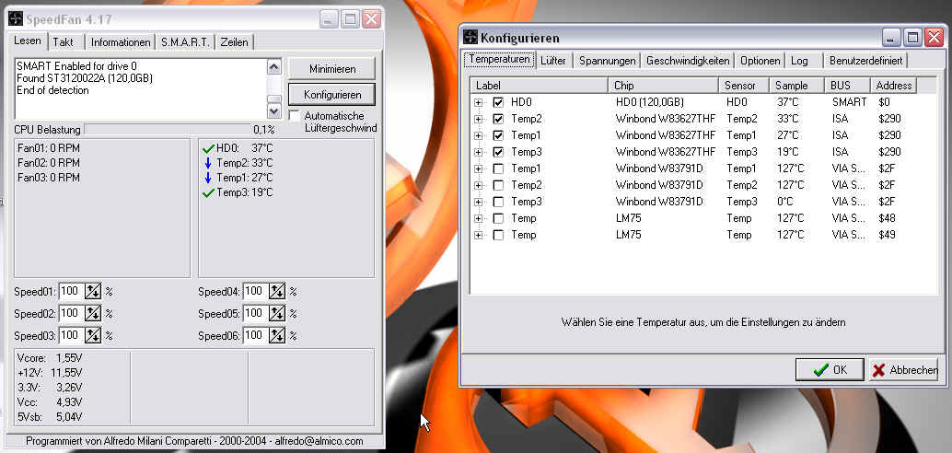Screen dimensions: 952x453
Task: Click the CPU Belastung progress bar
Action: (168, 129)
